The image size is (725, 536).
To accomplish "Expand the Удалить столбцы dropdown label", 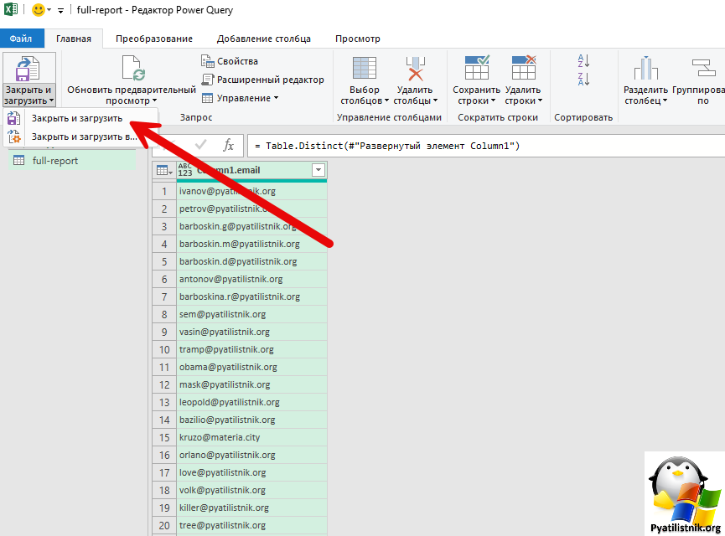I will pyautogui.click(x=415, y=95).
